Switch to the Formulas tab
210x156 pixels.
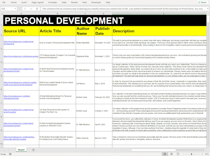52,2
